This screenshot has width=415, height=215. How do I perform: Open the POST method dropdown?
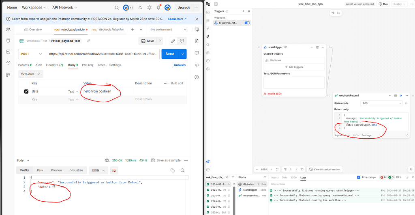coord(31,54)
